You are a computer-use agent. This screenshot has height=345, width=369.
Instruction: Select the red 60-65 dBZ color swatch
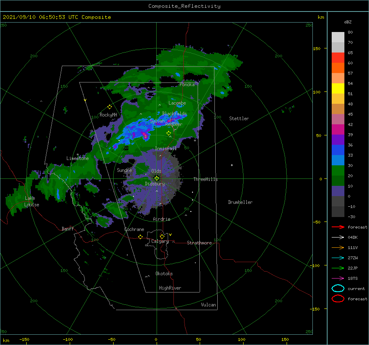[x=338, y=58]
